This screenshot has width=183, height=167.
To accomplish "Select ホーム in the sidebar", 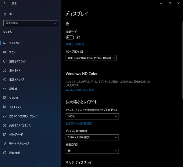I will pyautogui.click(x=13, y=14).
